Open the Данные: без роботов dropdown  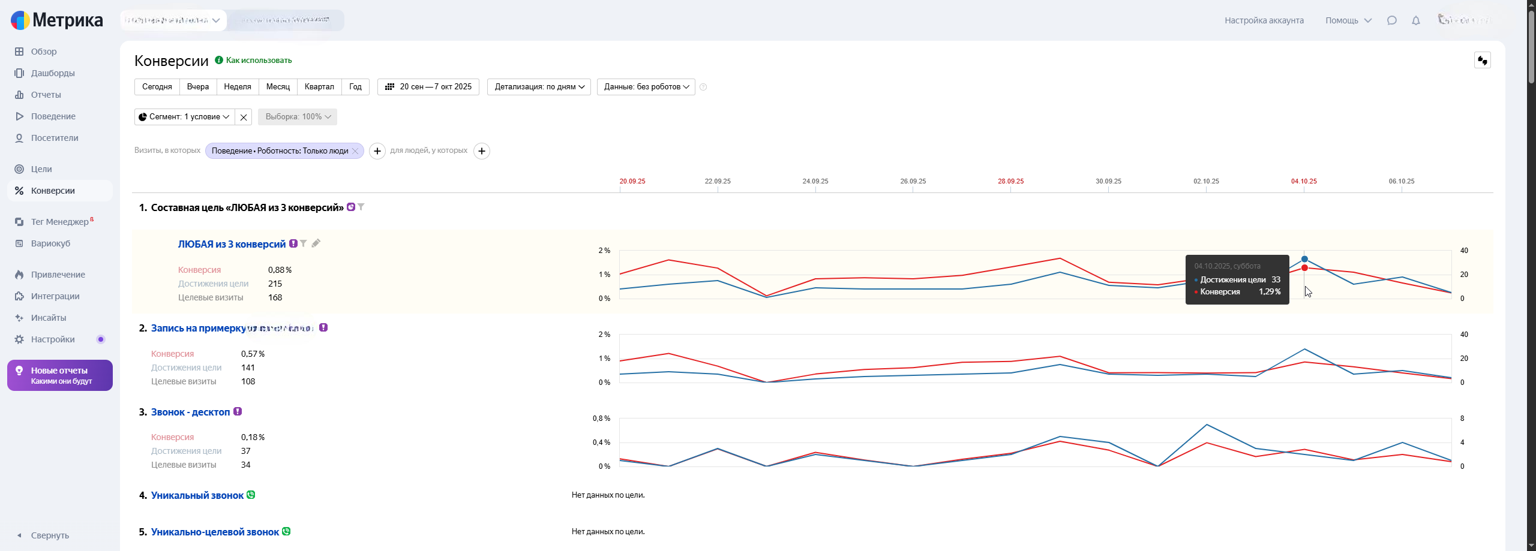click(646, 87)
